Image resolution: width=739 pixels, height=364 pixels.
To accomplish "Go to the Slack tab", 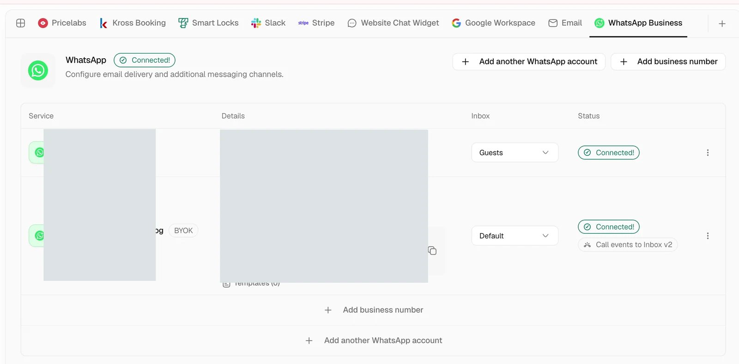I will click(x=268, y=23).
